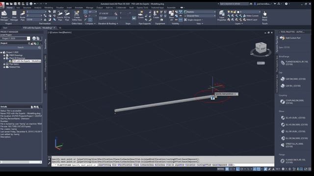Image resolution: width=314 pixels, height=176 pixels.
Task: Toggle object snap in status bar
Action: (x=259, y=169)
